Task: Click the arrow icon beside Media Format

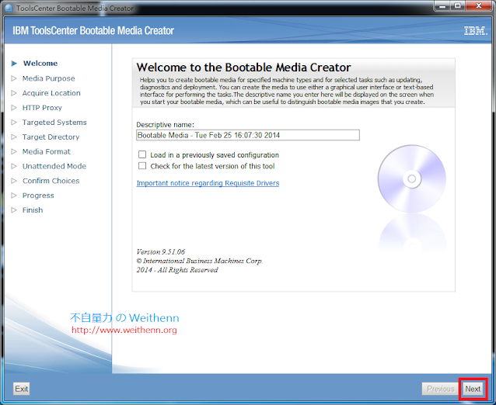Action: 14,151
